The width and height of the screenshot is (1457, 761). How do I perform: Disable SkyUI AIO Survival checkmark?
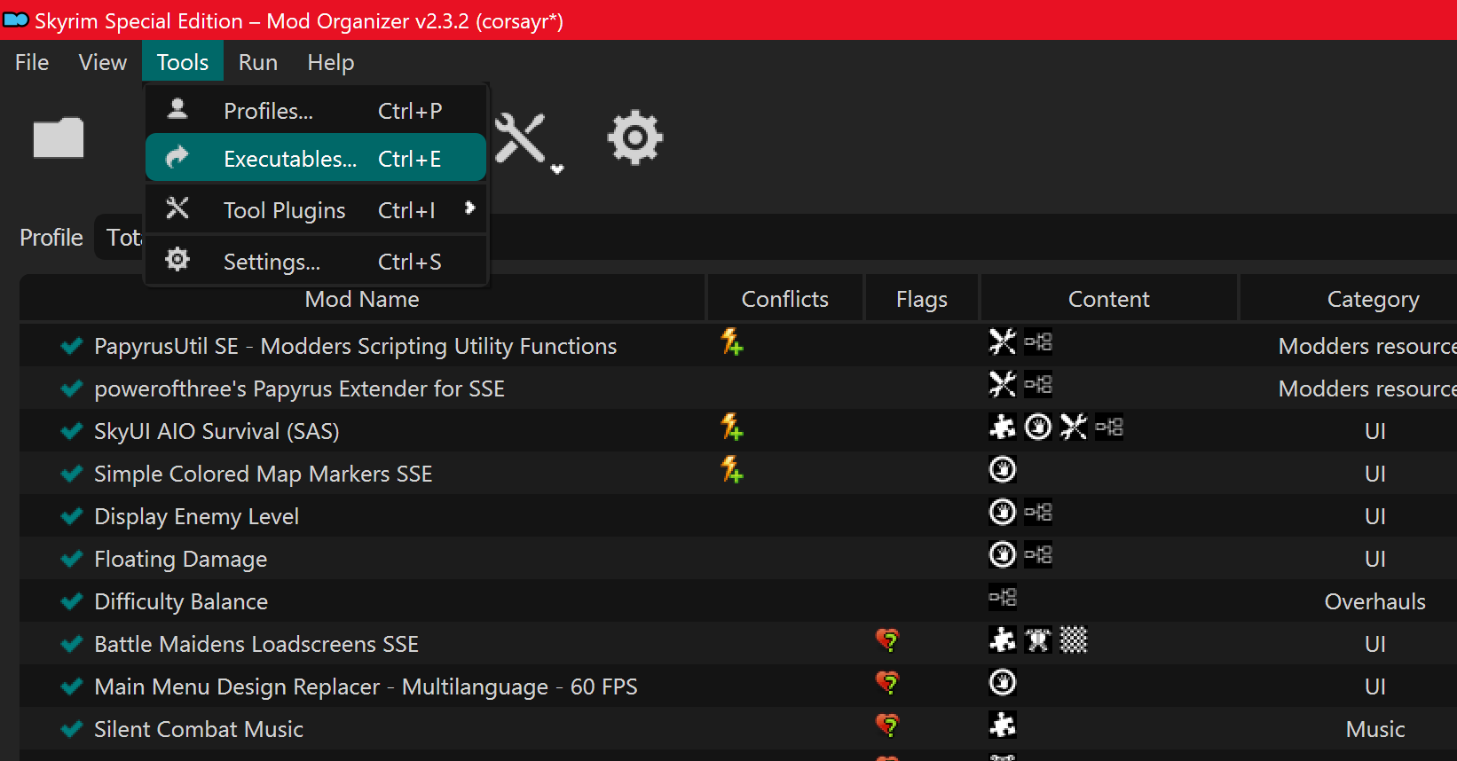71,431
